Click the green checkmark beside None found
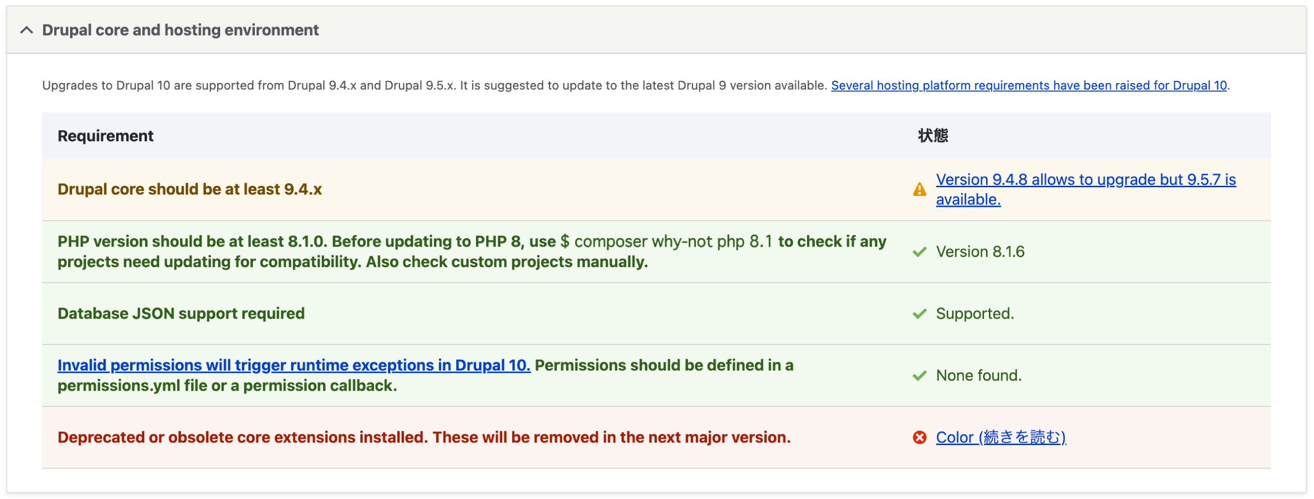The height and width of the screenshot is (499, 1314). click(919, 376)
